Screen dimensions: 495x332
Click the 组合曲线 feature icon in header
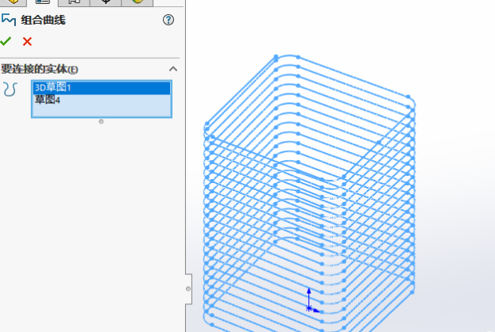tap(9, 20)
